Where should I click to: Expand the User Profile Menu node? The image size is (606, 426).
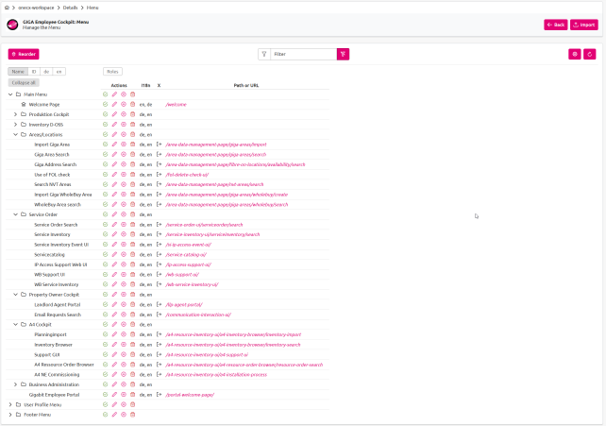tap(9, 404)
